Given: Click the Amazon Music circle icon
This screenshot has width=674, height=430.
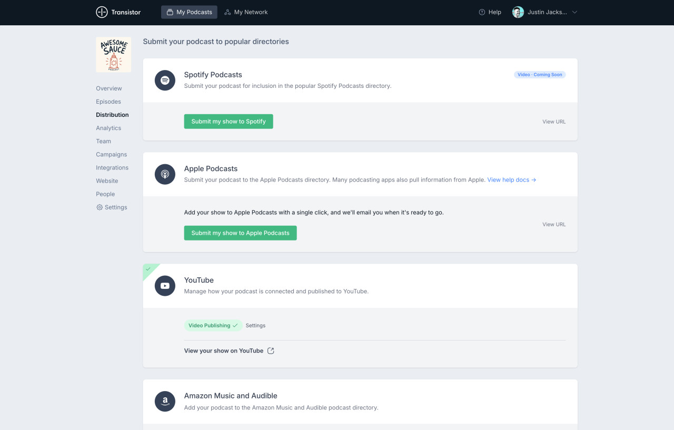Looking at the screenshot, I should pos(165,401).
